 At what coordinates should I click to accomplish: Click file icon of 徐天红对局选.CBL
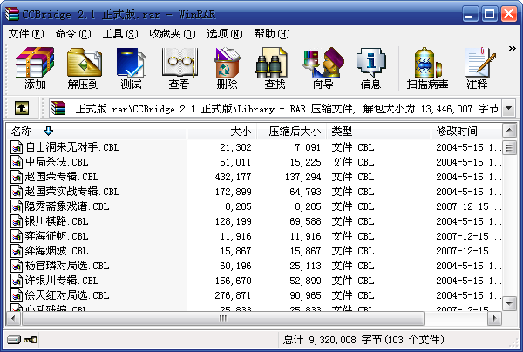pos(17,295)
